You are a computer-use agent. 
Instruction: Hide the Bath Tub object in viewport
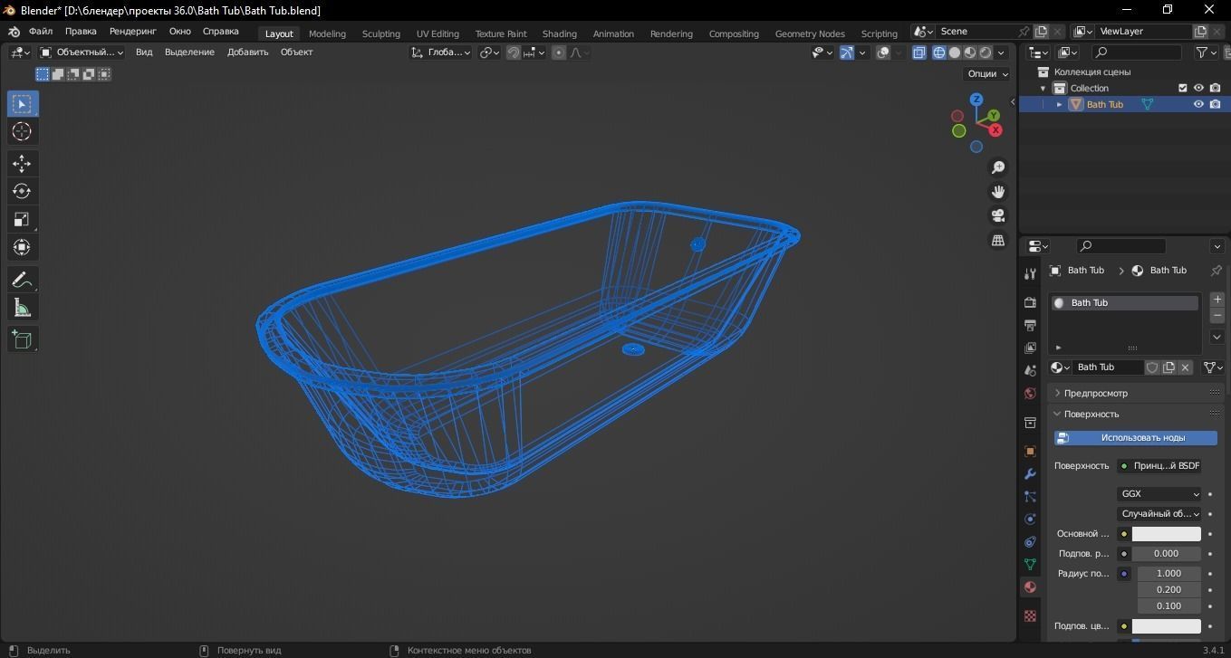[1198, 104]
